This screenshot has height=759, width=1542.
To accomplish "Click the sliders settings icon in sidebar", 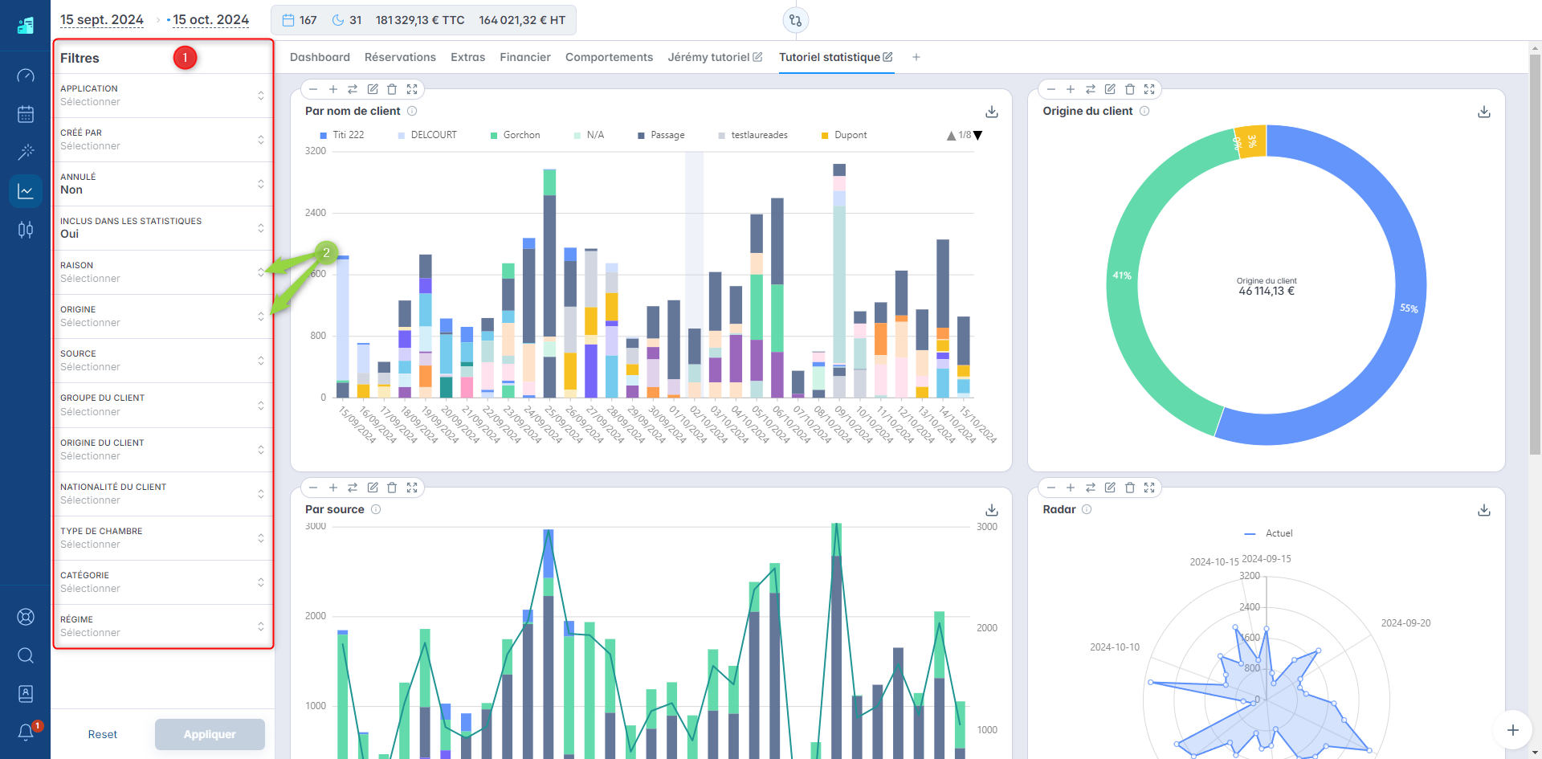I will [x=26, y=230].
